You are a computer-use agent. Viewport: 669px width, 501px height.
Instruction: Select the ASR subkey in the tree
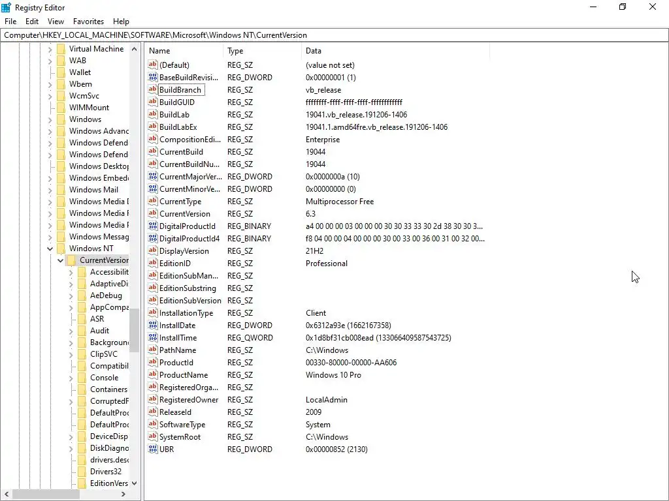click(x=97, y=318)
